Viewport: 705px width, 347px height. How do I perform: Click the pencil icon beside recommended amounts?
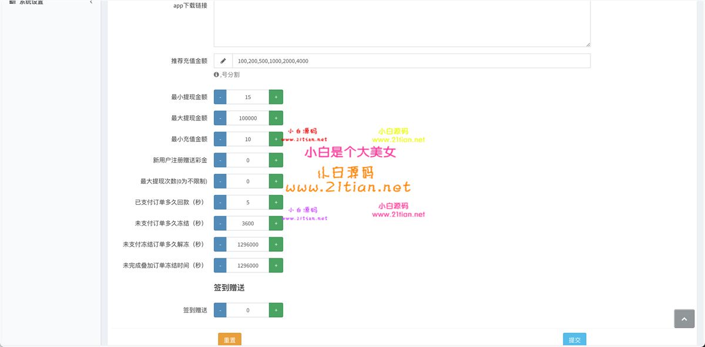223,61
